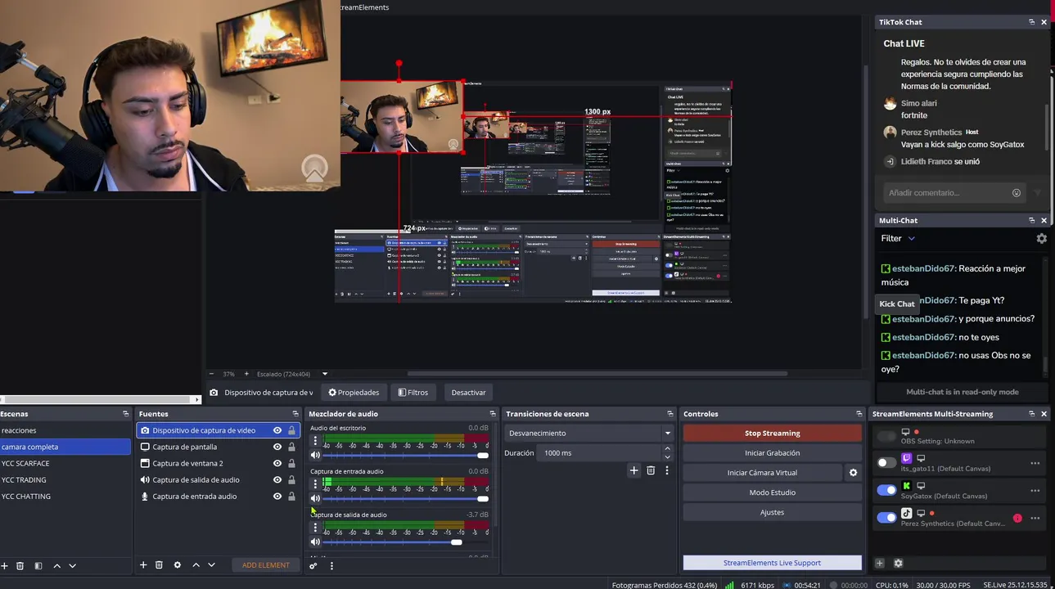This screenshot has width=1055, height=589.
Task: Move selected scene up in Escenas
Action: click(x=56, y=565)
